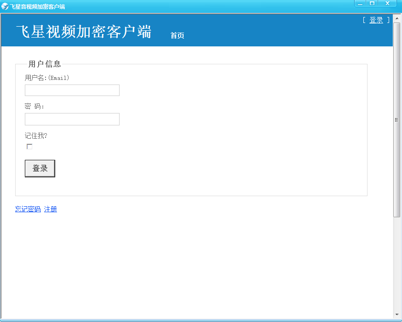Click the 飞星视频加密客户端 header title
402x322 pixels.
click(84, 32)
